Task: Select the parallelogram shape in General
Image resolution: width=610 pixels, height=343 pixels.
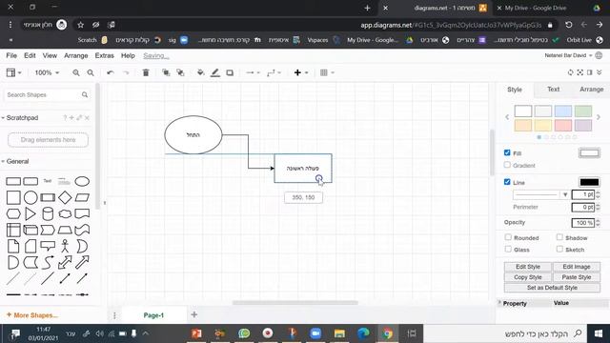Action: pos(82,197)
